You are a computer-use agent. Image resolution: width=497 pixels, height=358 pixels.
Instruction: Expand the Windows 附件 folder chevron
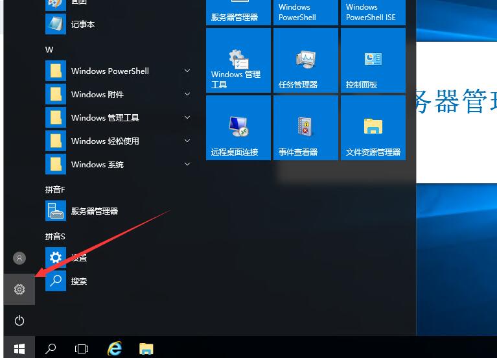coord(187,94)
